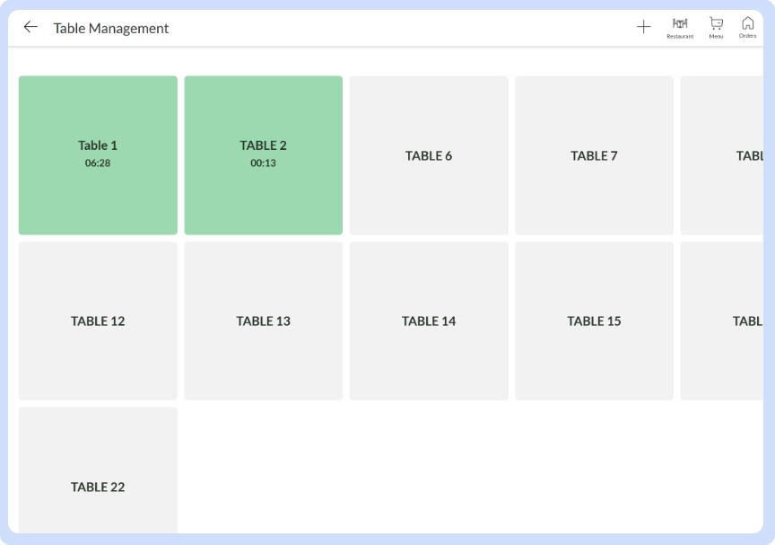Screen dimensions: 775x545
Task: Click the cut-off table on the middle right edge
Action: (727, 321)
